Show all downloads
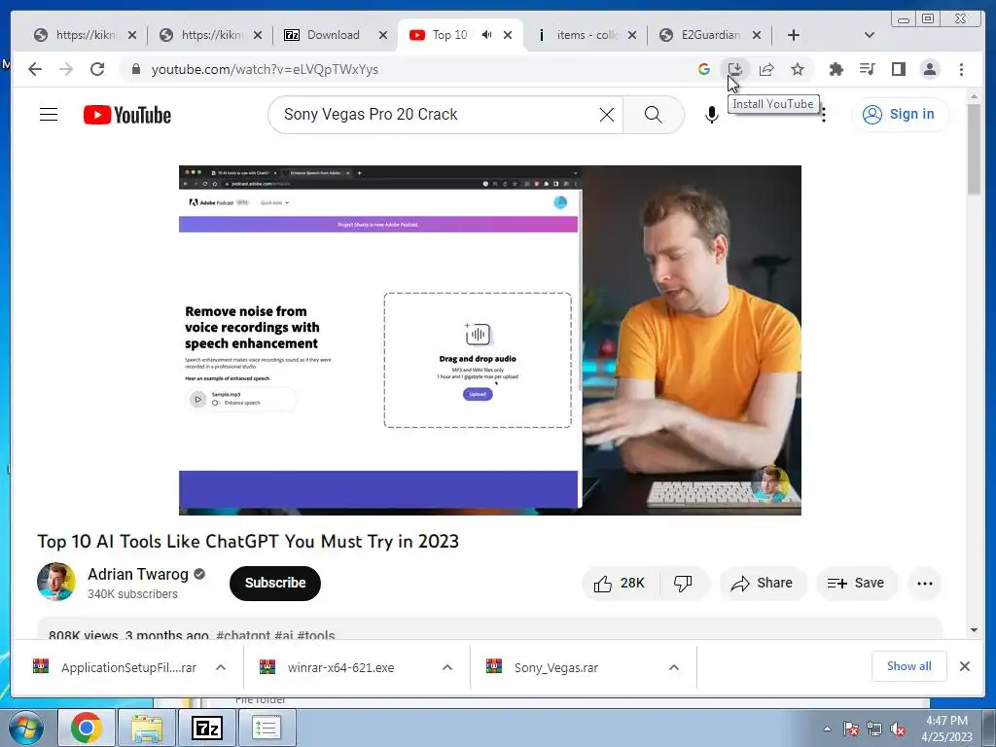996x747 pixels. coord(909,666)
